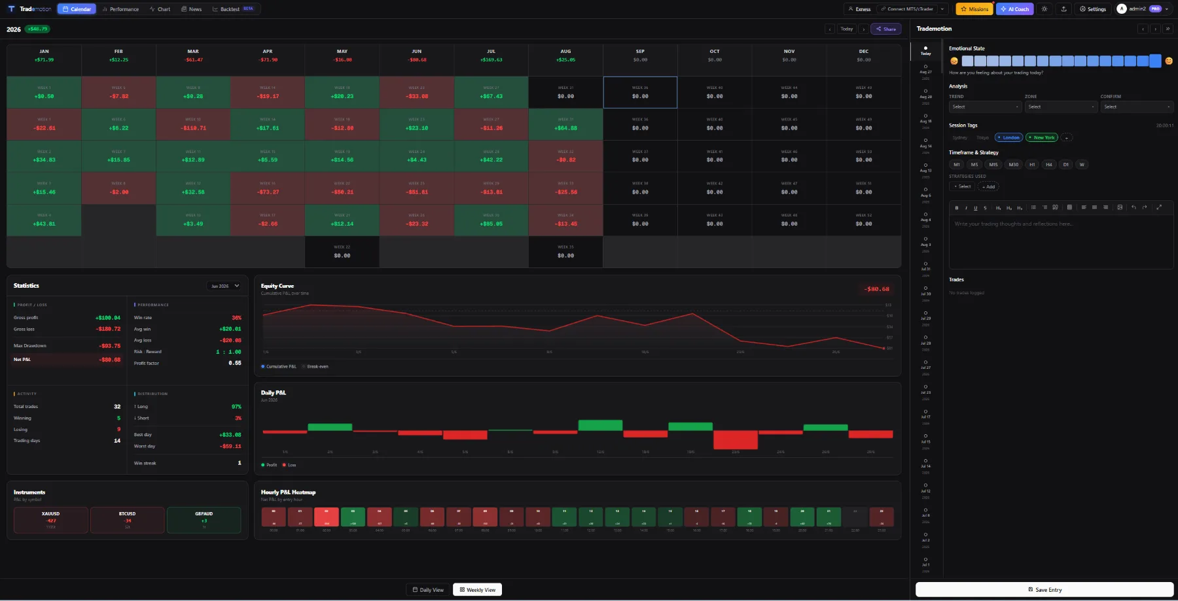Image resolution: width=1178 pixels, height=601 pixels.
Task: Switch to the Performance tab
Action: 121,9
